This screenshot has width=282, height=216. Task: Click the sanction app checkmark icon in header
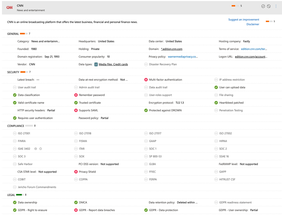point(263,6)
